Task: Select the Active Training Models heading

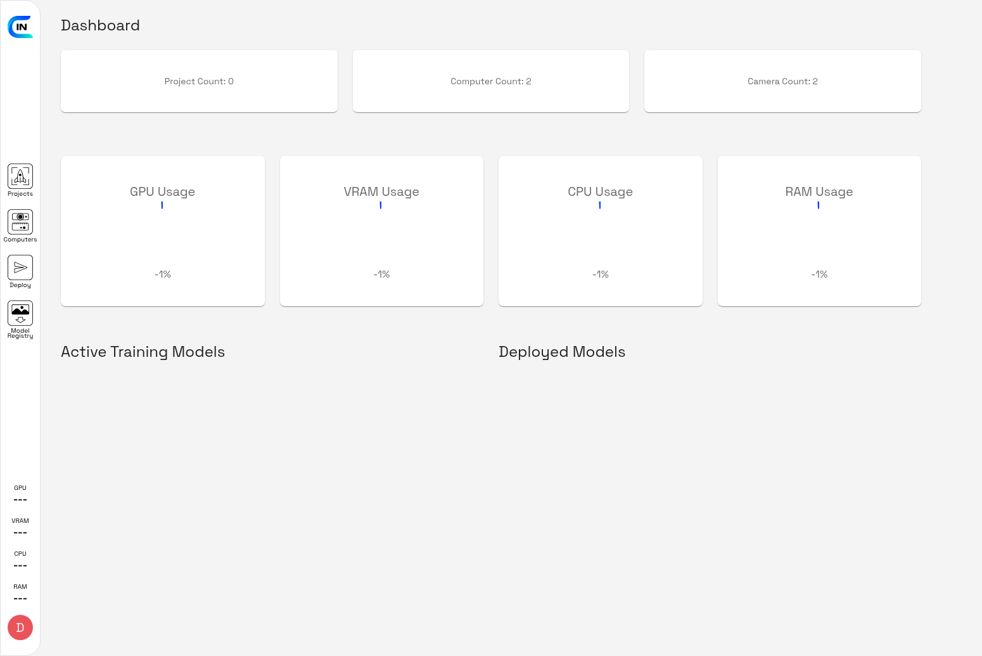Action: click(x=143, y=352)
